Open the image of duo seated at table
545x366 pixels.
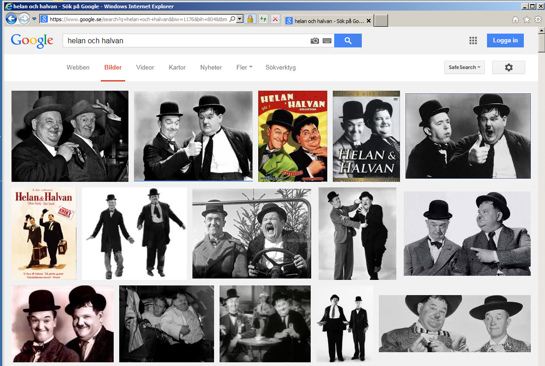(x=265, y=324)
